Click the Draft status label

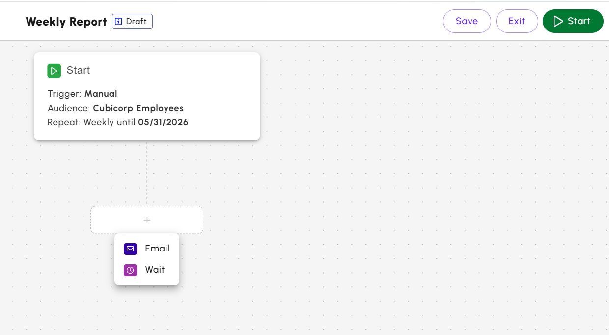coord(136,22)
